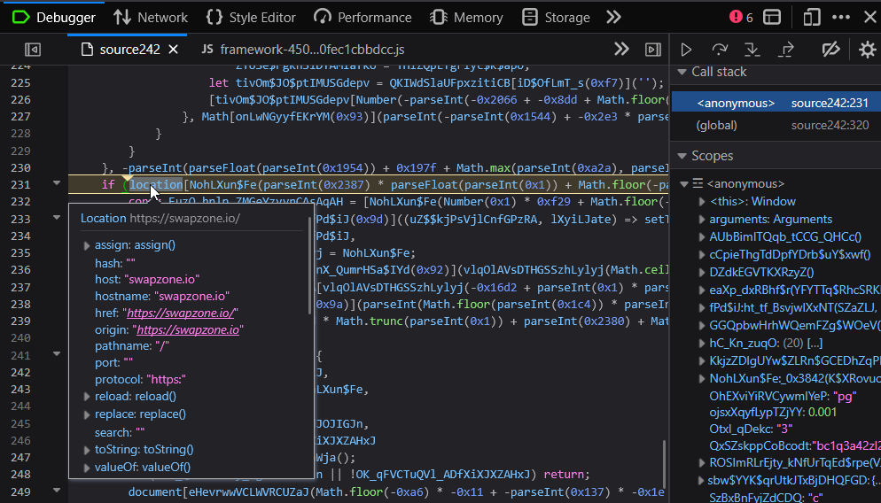Viewport: 881px width, 503px height.
Task: Resume script execution with play button
Action: pos(686,50)
